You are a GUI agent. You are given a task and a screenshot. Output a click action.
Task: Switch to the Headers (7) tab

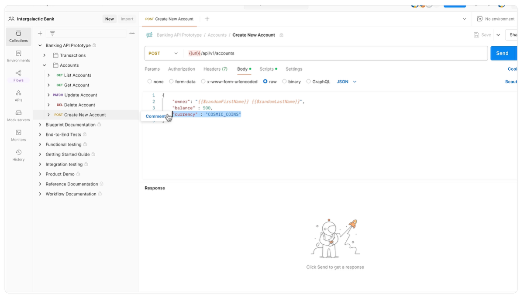click(215, 69)
